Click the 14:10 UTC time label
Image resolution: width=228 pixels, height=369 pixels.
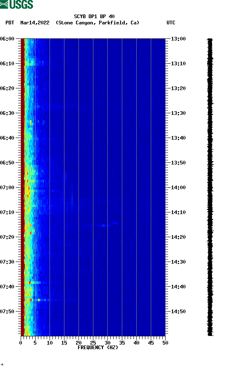coord(178,212)
